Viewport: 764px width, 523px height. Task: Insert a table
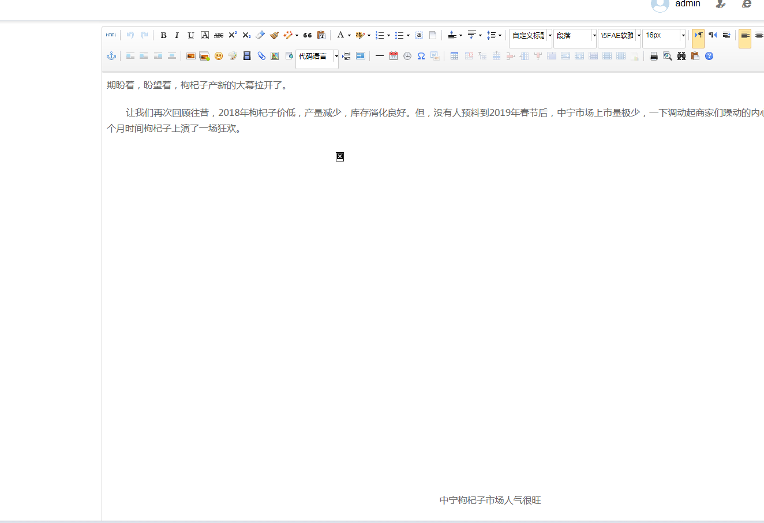coord(455,56)
